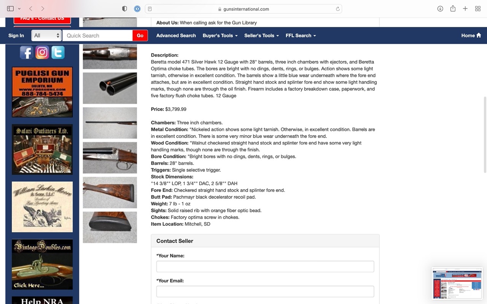Click the Safari sidebar toggle icon

click(10, 9)
